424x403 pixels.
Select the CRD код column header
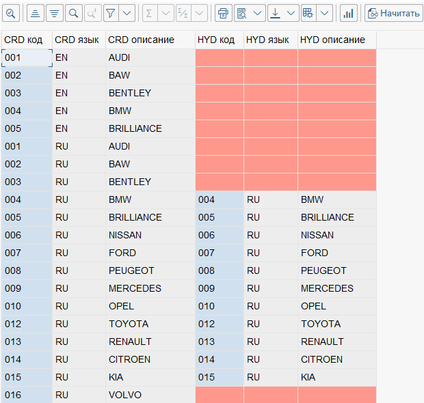(x=27, y=40)
